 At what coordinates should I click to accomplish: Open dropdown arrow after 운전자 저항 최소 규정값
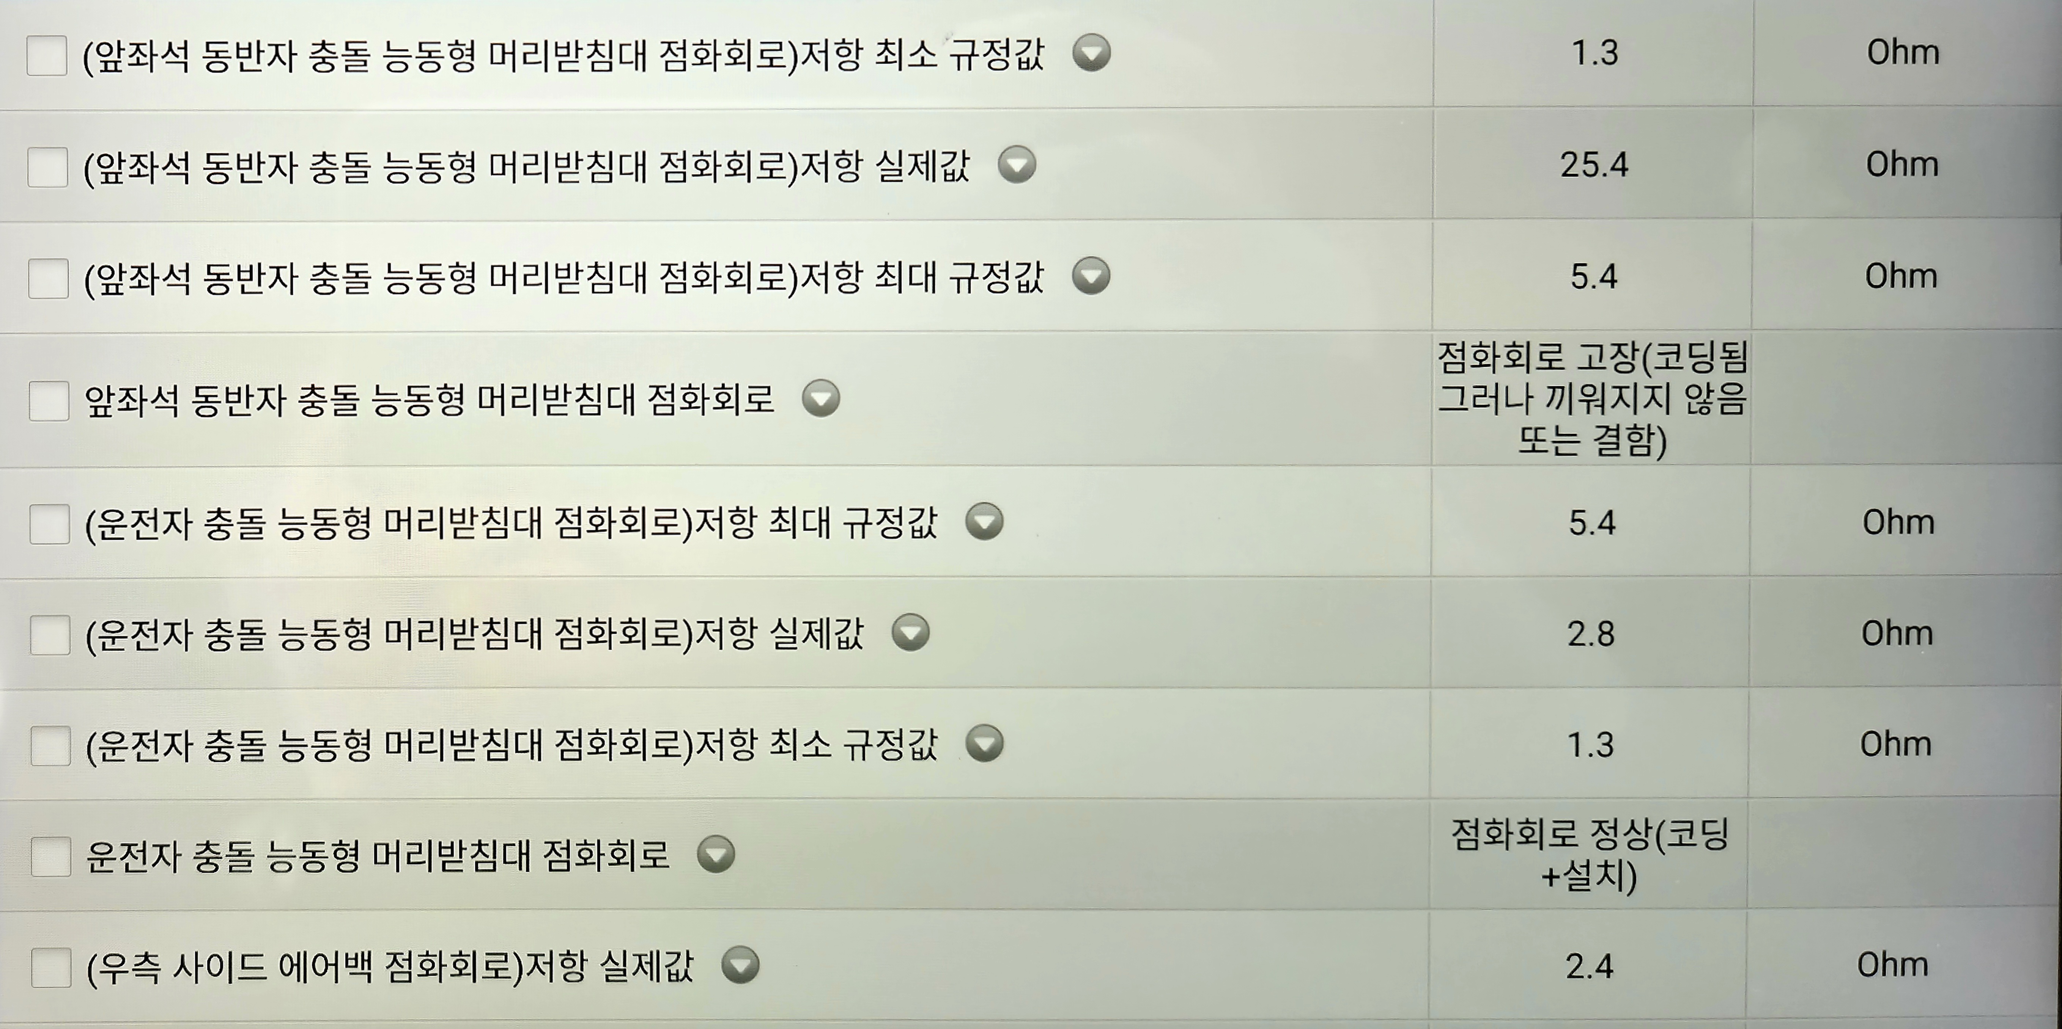(985, 744)
